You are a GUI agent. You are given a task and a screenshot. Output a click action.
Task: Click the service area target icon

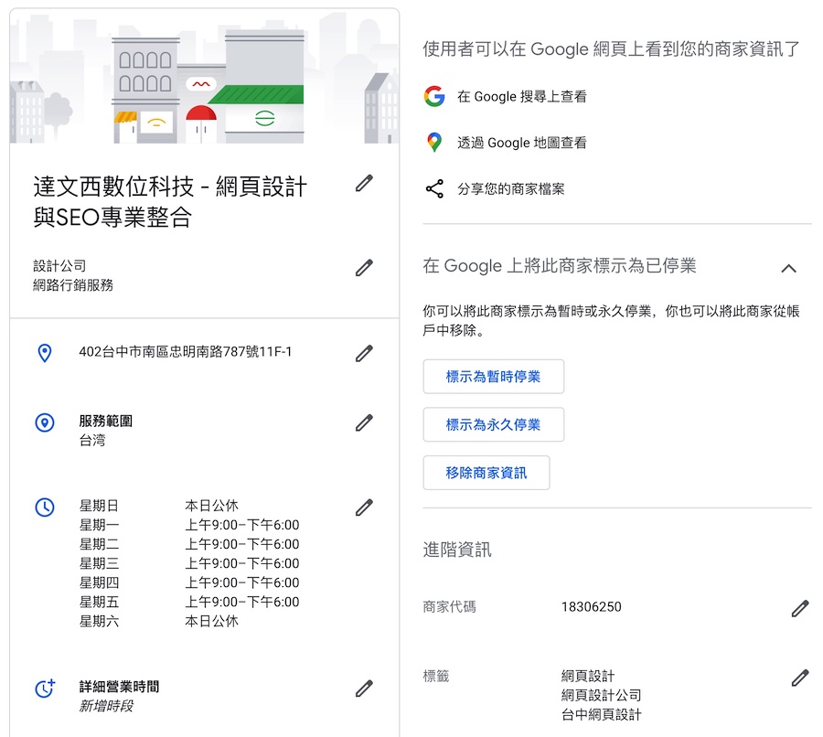tap(45, 422)
